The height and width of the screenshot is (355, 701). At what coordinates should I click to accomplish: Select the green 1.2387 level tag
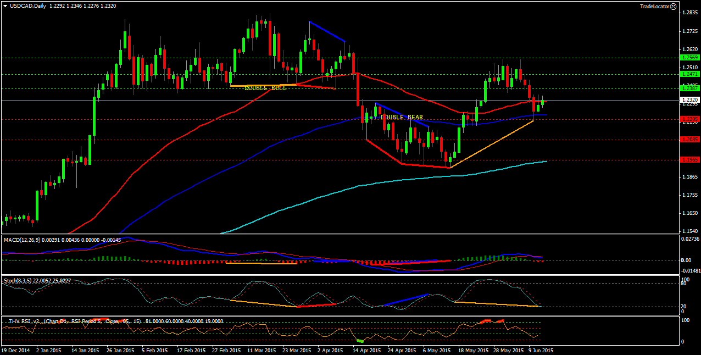689,88
